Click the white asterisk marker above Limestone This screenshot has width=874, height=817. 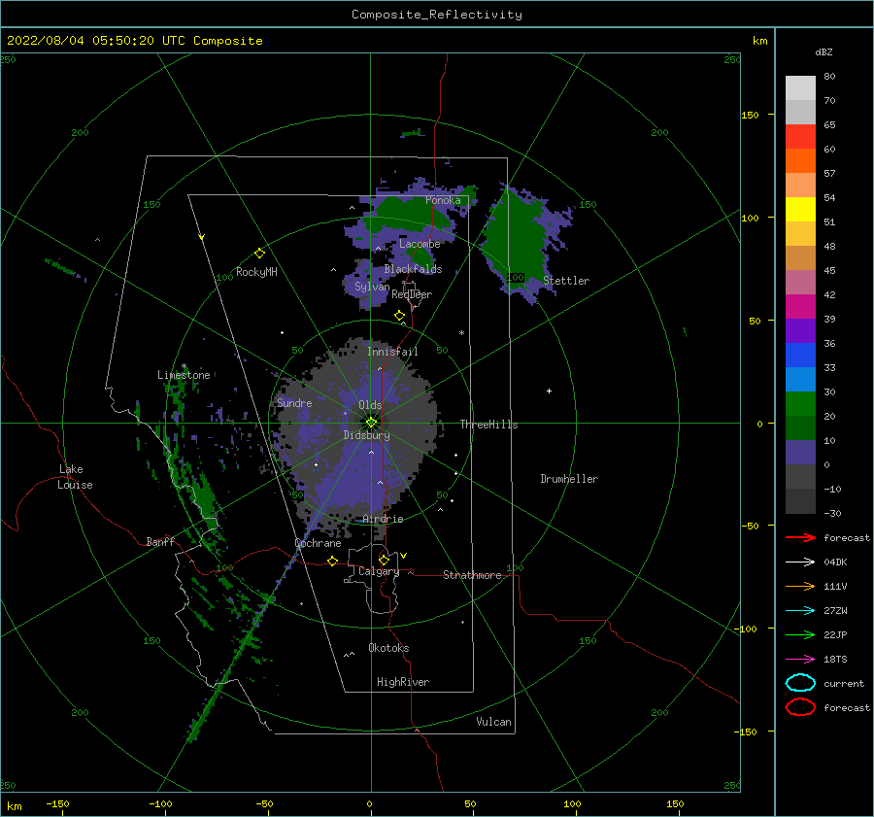(184, 366)
